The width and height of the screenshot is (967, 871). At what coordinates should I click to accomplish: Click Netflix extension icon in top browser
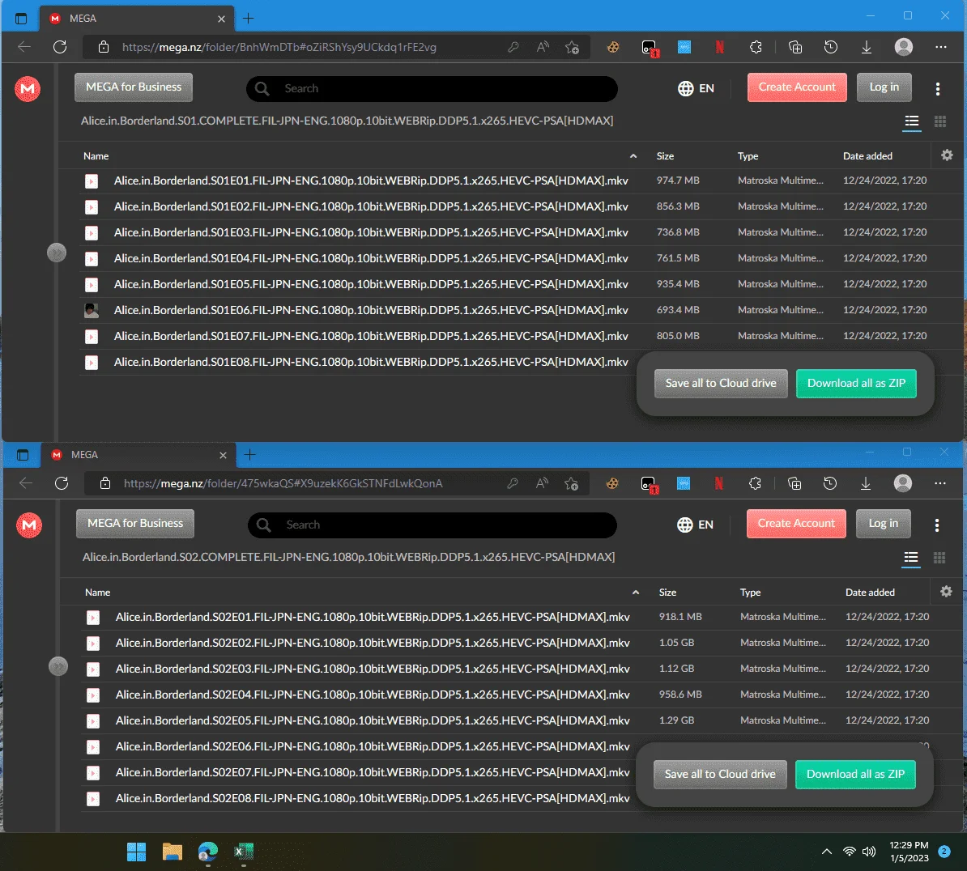(x=719, y=47)
